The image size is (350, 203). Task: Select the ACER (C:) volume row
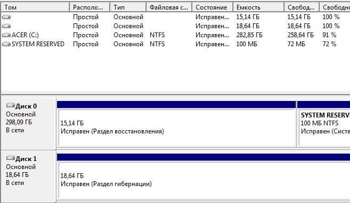176,35
